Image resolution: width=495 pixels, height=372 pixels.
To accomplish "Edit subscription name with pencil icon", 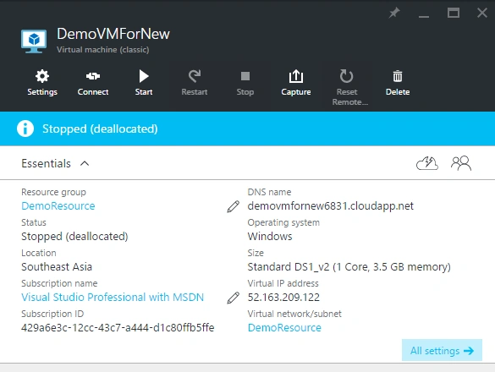I will click(233, 298).
